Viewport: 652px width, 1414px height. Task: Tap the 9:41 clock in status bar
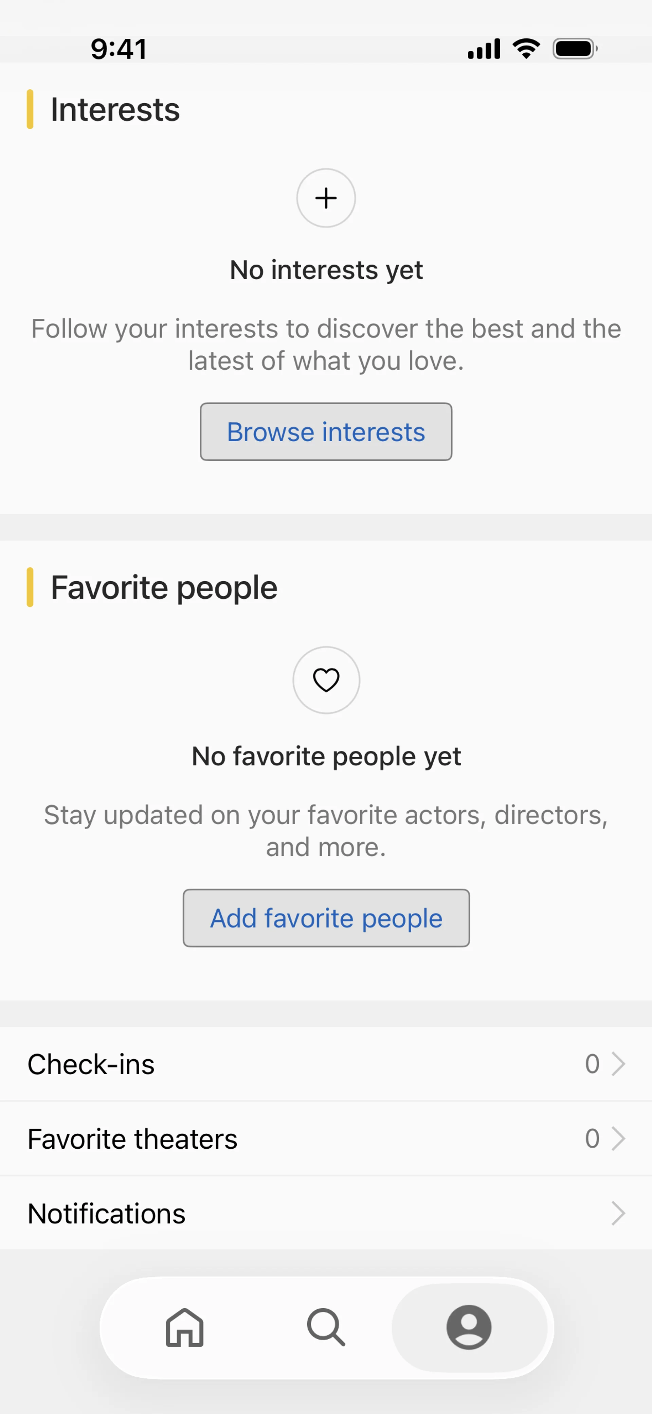[x=119, y=49]
